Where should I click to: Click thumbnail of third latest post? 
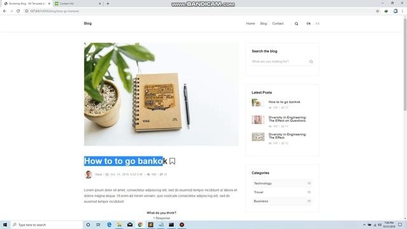[x=258, y=137]
